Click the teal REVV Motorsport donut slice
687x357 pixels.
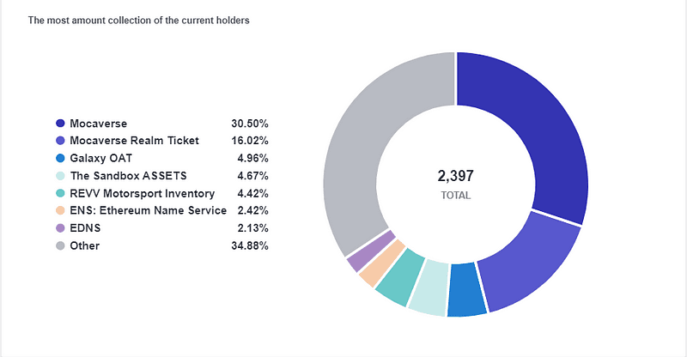tap(401, 277)
